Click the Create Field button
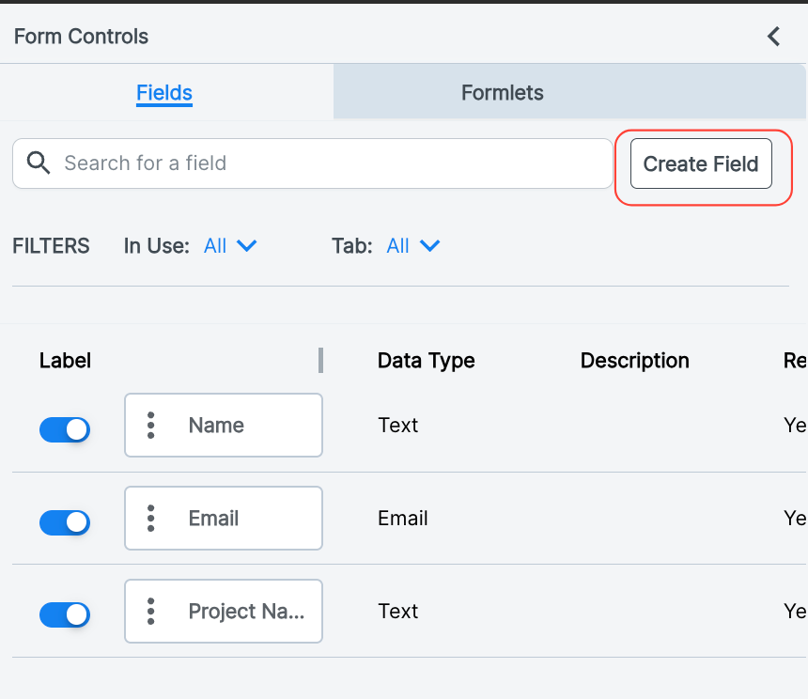The height and width of the screenshot is (699, 808). point(701,163)
